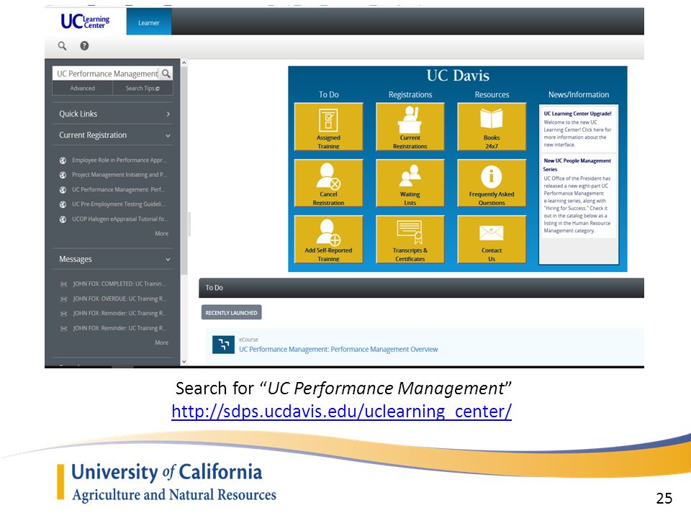Open UCOP Halogen eAppraisal Tutorial registration
The height and width of the screenshot is (518, 691).
[x=120, y=219]
